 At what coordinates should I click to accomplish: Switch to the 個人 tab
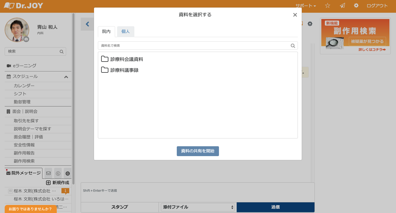pos(125,31)
